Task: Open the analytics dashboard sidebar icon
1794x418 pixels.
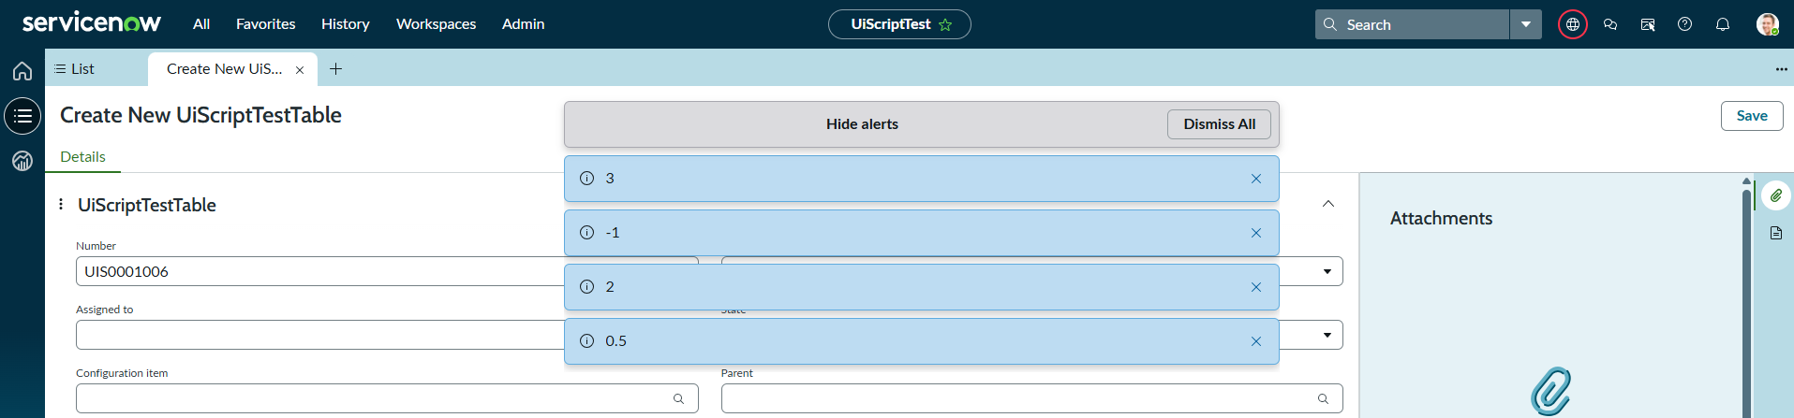Action: click(22, 161)
